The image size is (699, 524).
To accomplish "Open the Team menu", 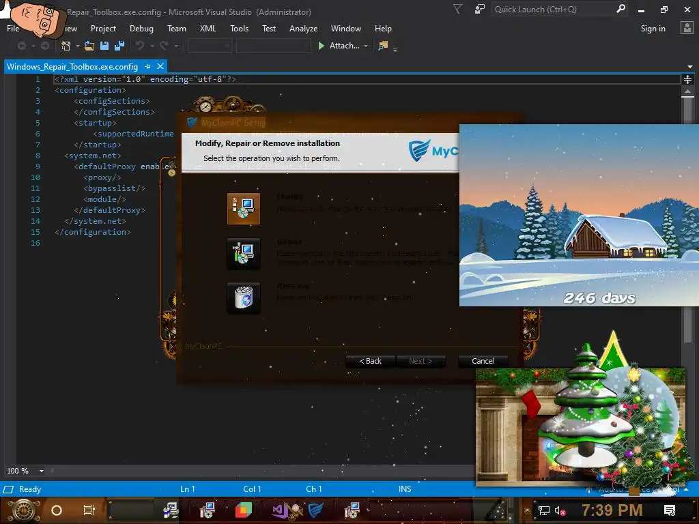I will pyautogui.click(x=177, y=29).
